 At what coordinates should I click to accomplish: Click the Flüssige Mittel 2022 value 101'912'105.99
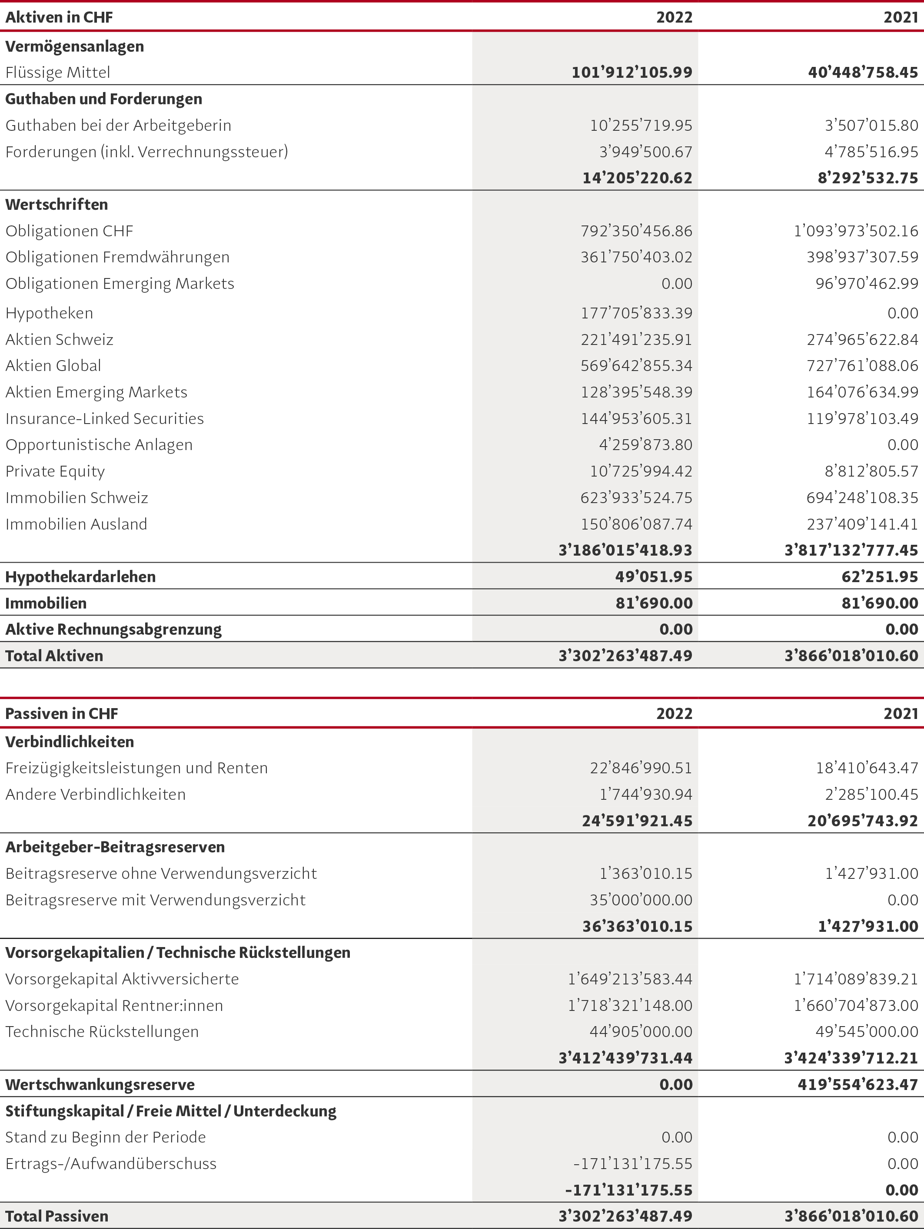(x=632, y=72)
